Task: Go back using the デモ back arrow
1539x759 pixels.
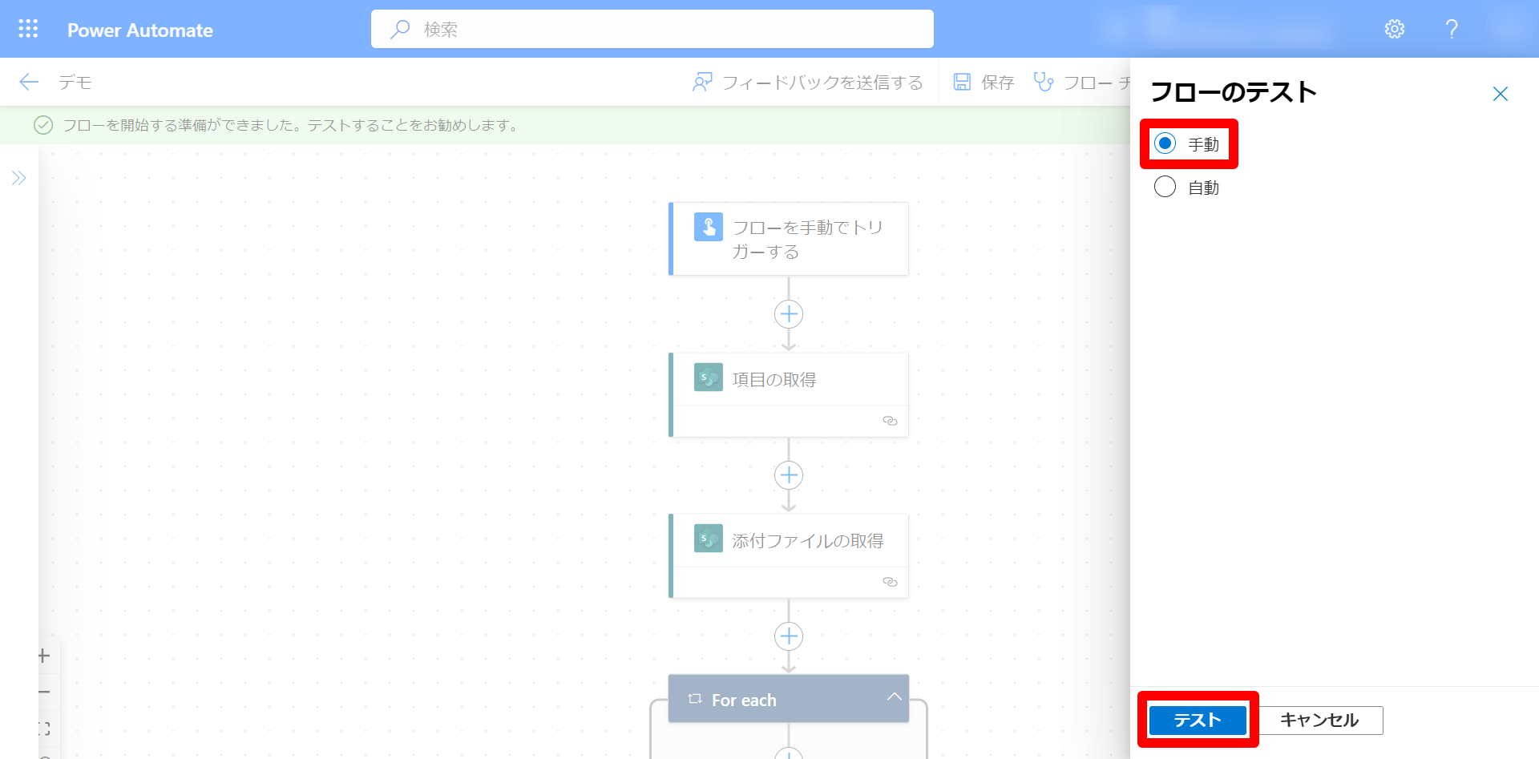Action: click(28, 82)
